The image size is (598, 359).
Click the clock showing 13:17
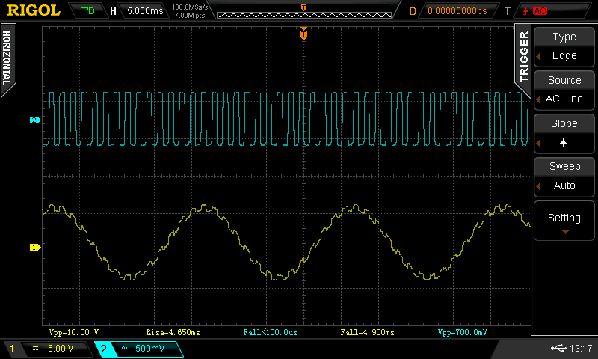pyautogui.click(x=581, y=348)
